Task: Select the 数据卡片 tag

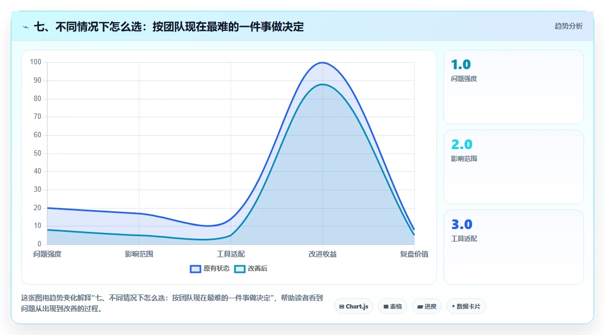Action: [x=466, y=306]
